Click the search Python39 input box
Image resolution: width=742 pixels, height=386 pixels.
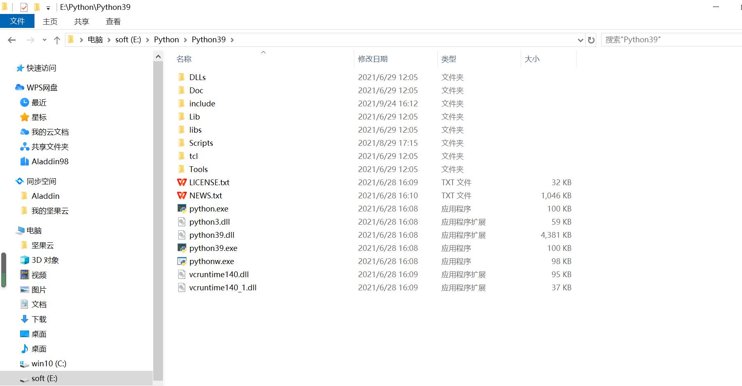[x=671, y=40]
